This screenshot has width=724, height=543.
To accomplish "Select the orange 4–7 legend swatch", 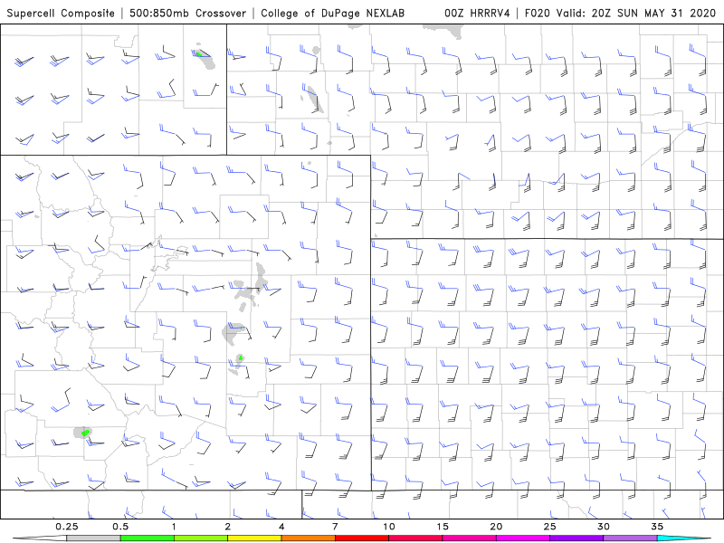I will (x=308, y=538).
